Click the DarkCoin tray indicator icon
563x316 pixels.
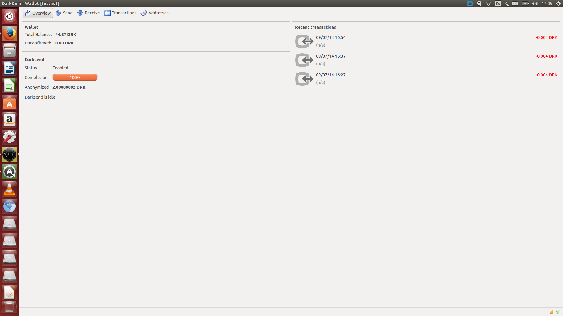(x=470, y=4)
